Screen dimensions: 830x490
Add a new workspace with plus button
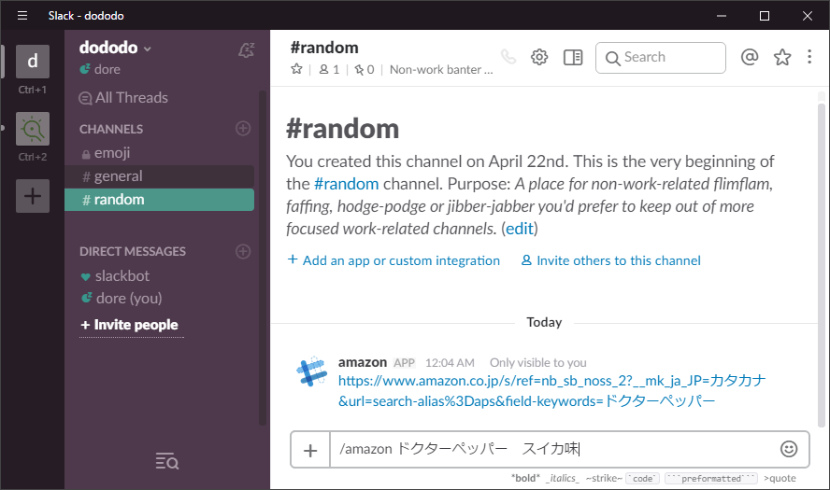tap(33, 196)
